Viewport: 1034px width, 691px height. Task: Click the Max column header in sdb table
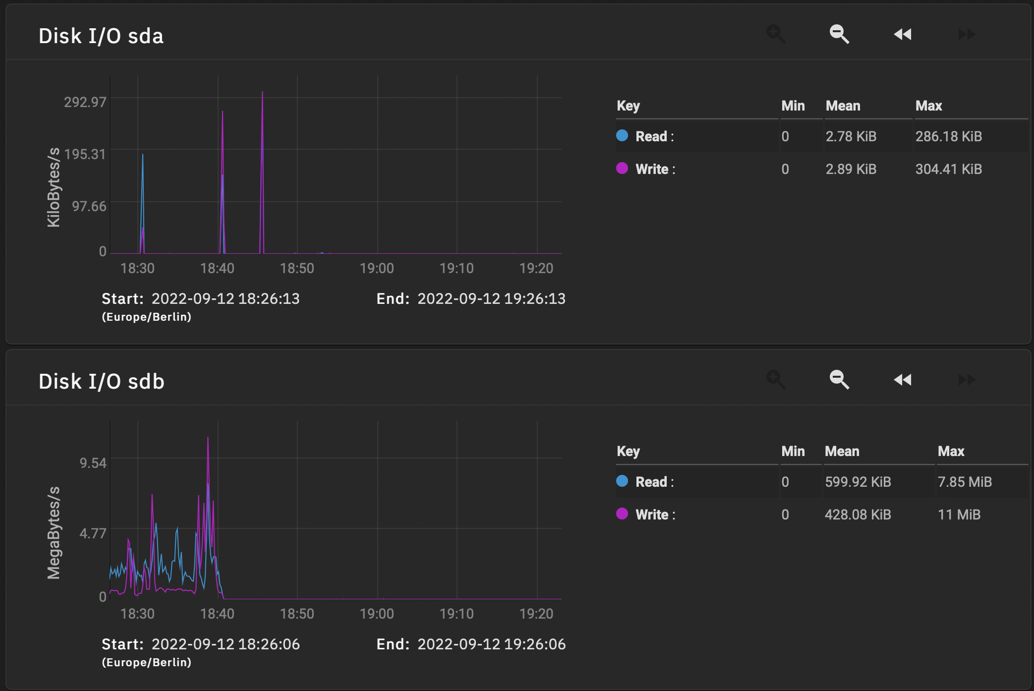pyautogui.click(x=951, y=451)
